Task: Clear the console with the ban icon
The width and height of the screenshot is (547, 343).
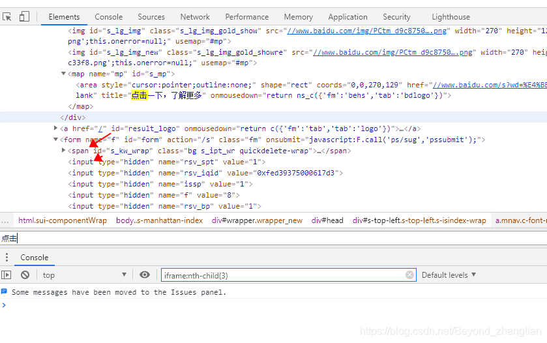Action: point(25,275)
